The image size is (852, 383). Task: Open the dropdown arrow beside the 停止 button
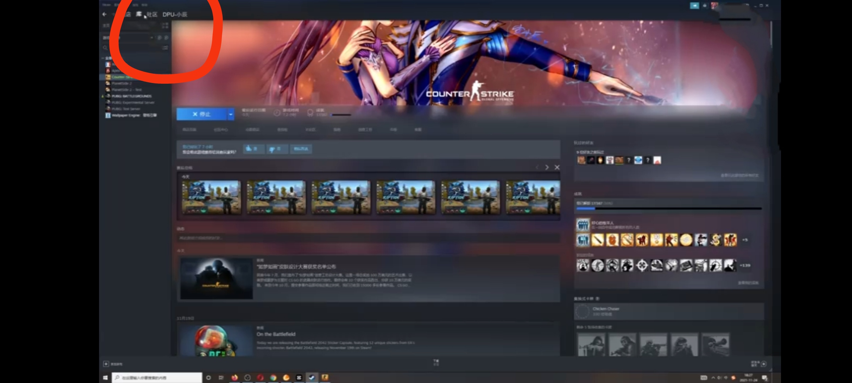231,114
